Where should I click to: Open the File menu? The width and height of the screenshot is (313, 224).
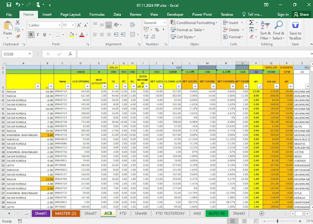[9, 15]
